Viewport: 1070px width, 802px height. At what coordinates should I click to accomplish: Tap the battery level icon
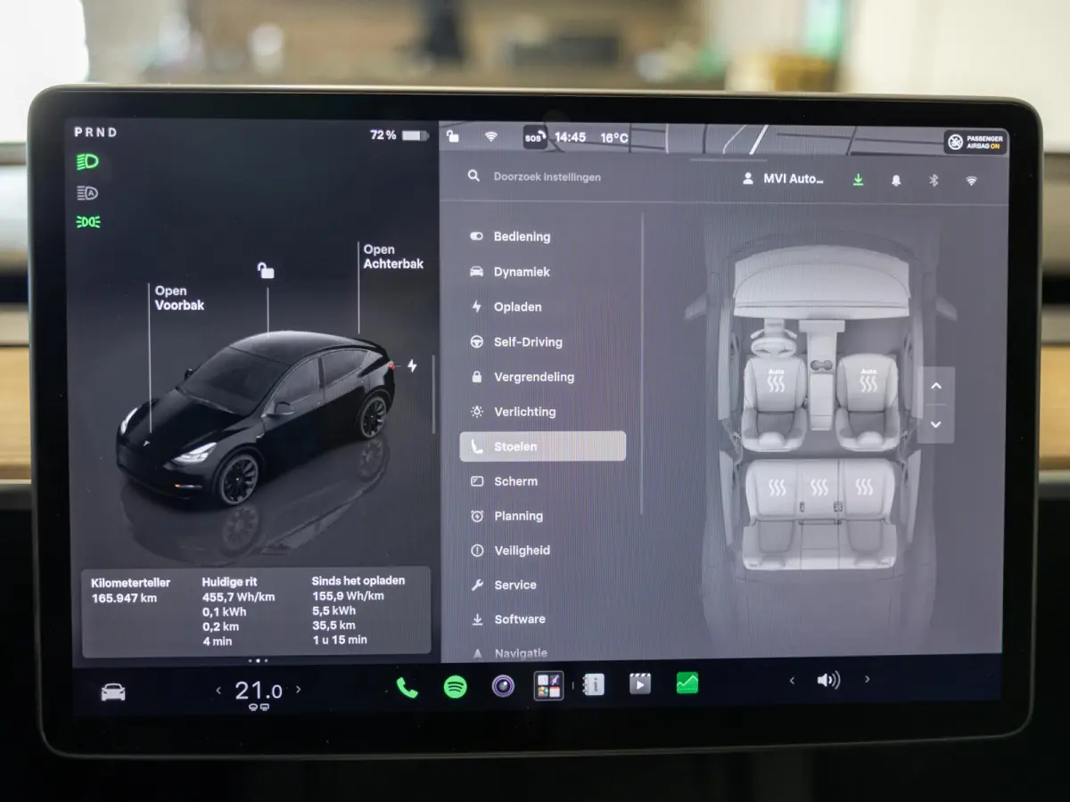pos(416,135)
